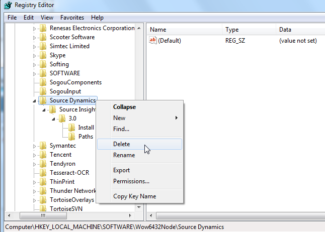
Task: Open the File menu
Action: (x=12, y=18)
